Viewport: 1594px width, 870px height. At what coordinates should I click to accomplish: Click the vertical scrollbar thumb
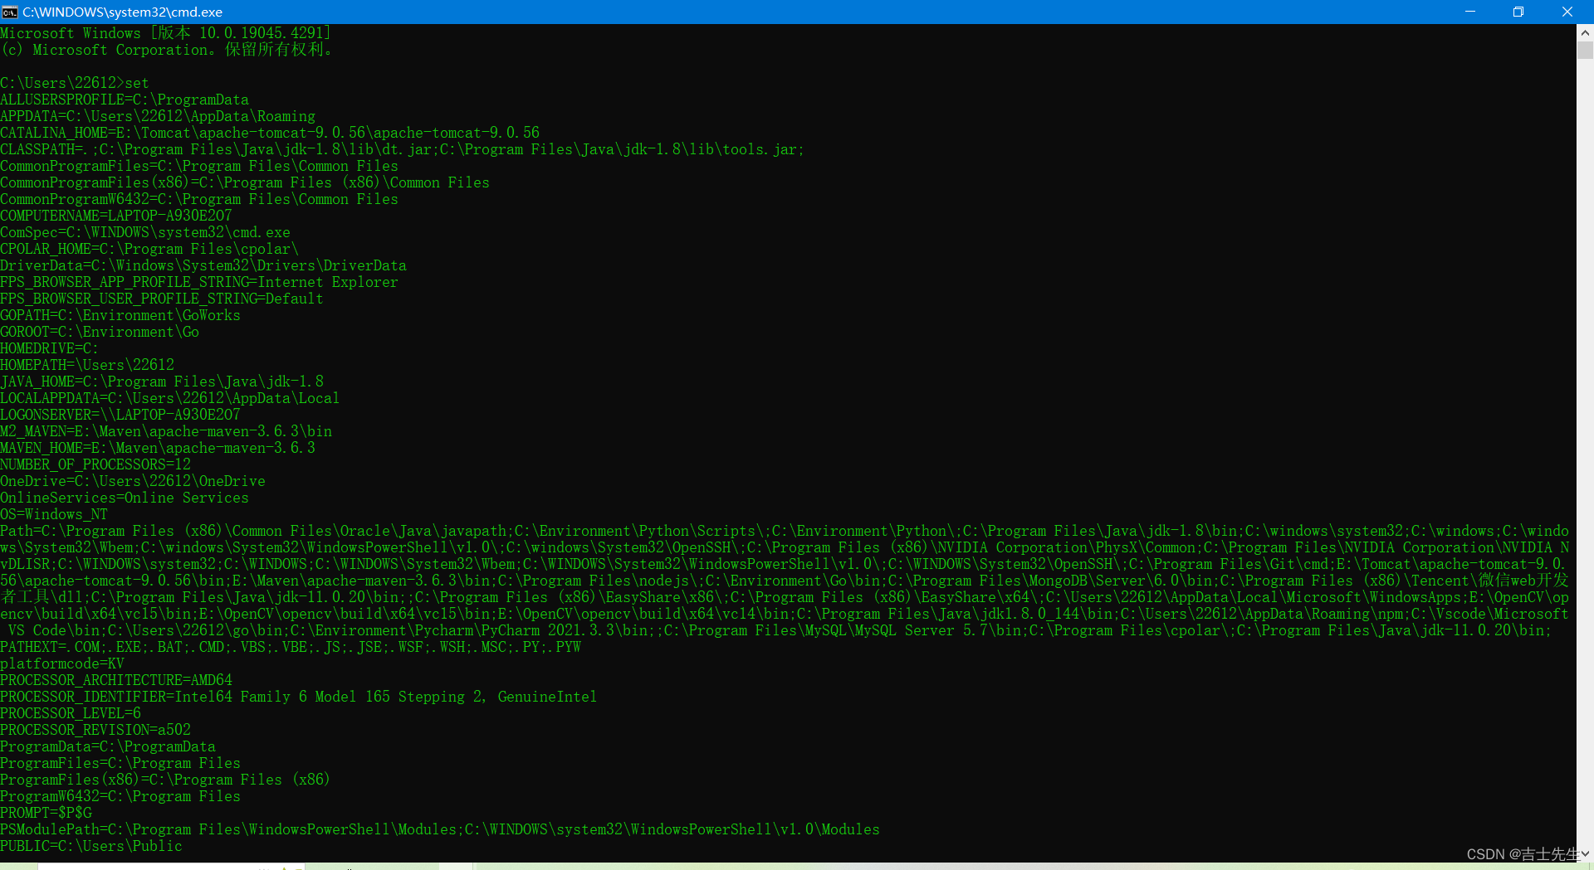point(1585,50)
